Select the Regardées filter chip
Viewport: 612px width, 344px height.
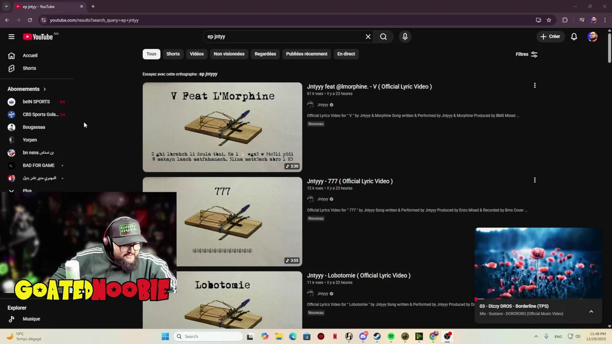[265, 54]
